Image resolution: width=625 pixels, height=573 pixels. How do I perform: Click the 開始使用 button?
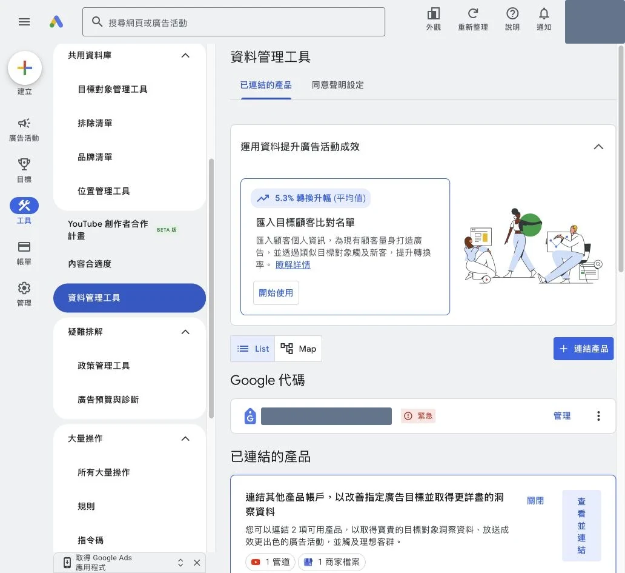pyautogui.click(x=276, y=293)
